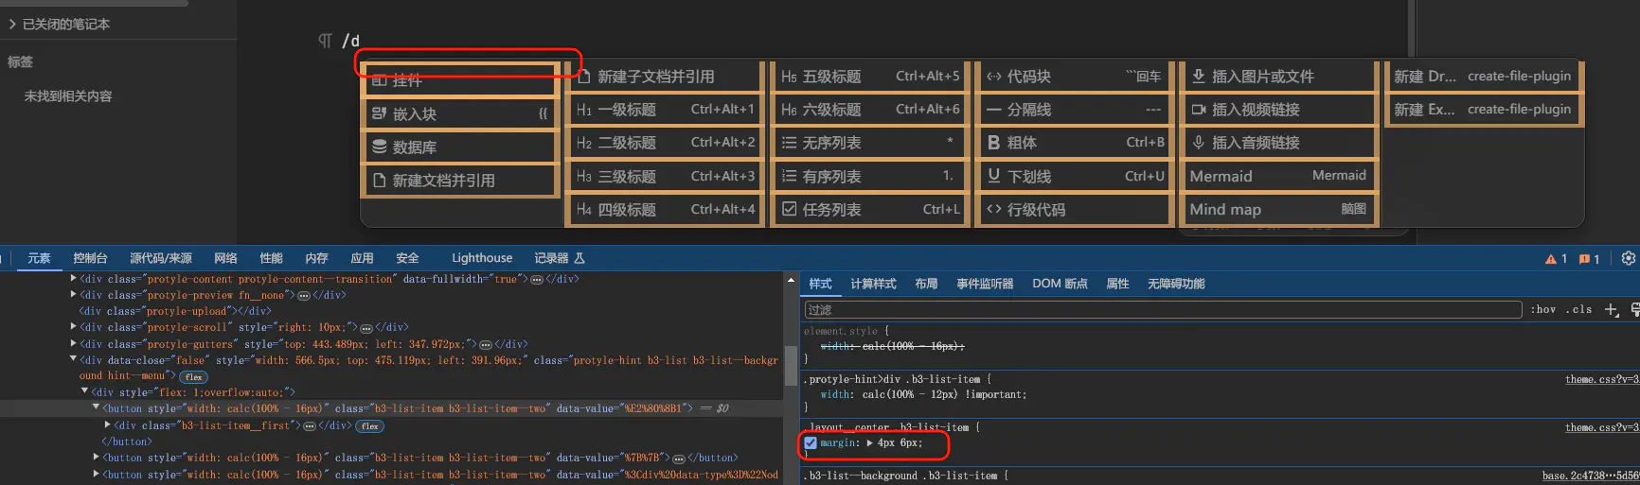The width and height of the screenshot is (1640, 485).
Task: Insert a 无序列表 bullet list
Action: click(869, 143)
